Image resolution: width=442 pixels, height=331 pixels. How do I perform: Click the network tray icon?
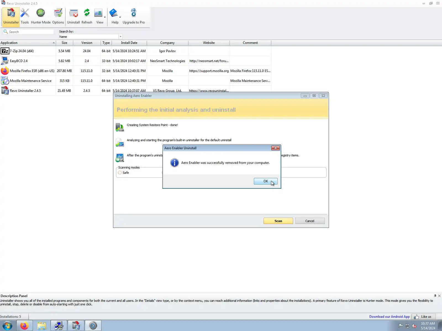click(x=407, y=326)
